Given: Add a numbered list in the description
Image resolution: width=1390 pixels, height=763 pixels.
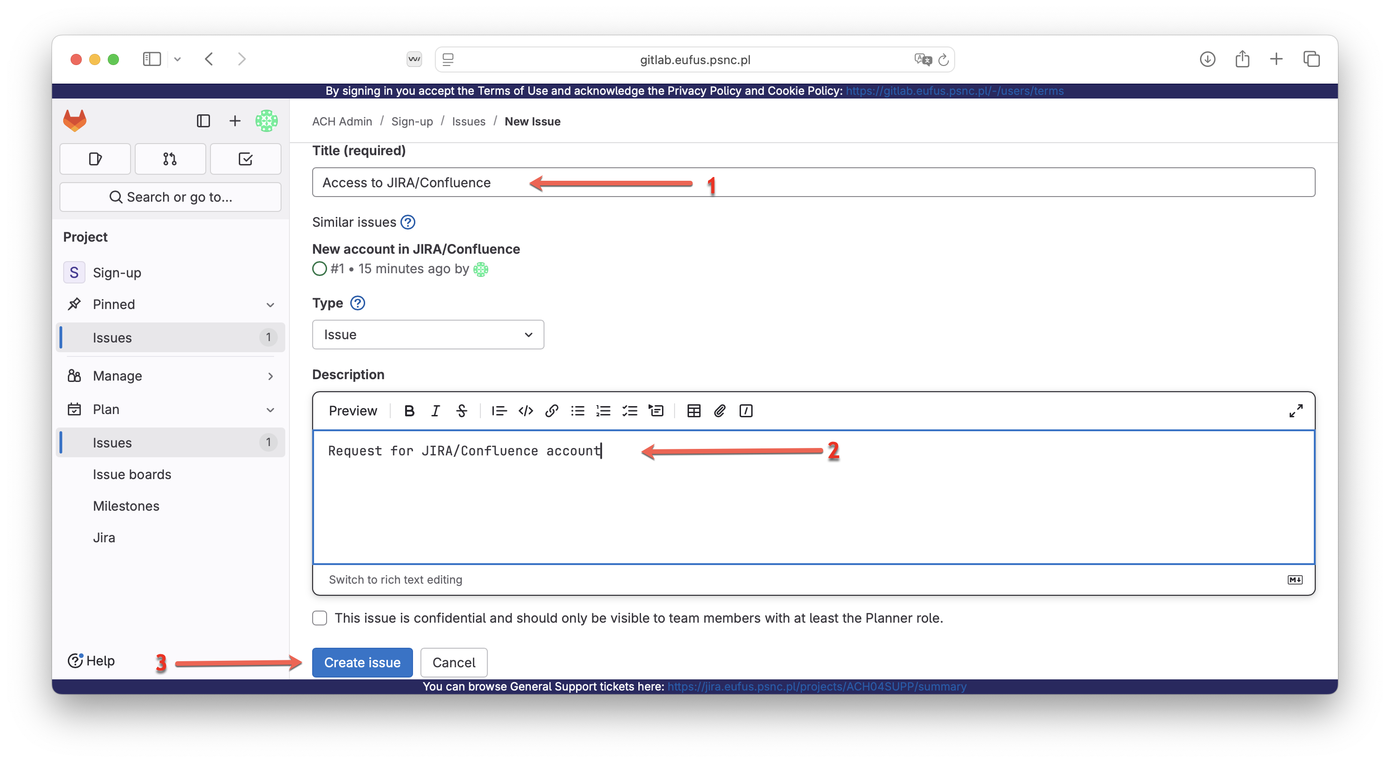Looking at the screenshot, I should tap(603, 411).
